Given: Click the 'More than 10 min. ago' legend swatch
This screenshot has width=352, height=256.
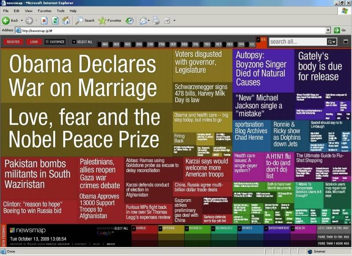Looking at the screenshot, I should coord(333,237).
